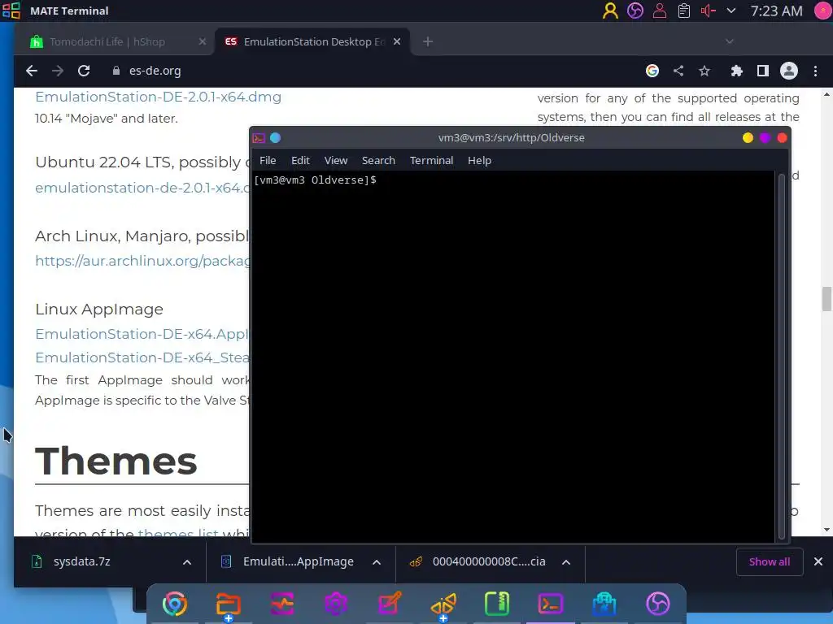Go back in the browser
833x624 pixels.
pos(32,71)
